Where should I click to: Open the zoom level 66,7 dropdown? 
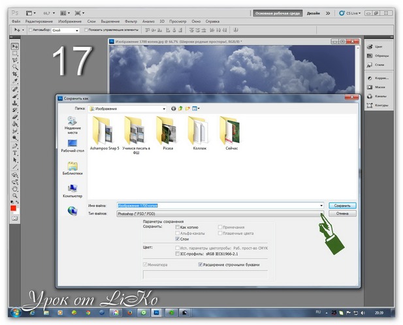54,13
